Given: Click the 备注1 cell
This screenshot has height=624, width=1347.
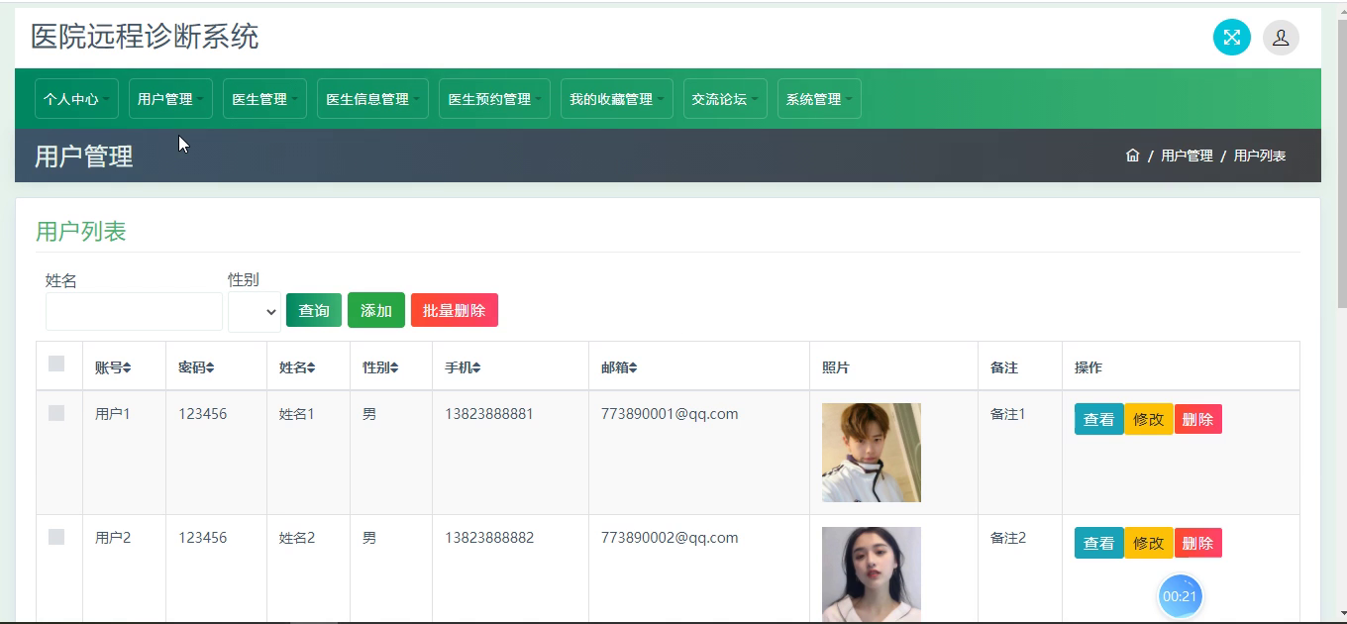Looking at the screenshot, I should point(1008,414).
